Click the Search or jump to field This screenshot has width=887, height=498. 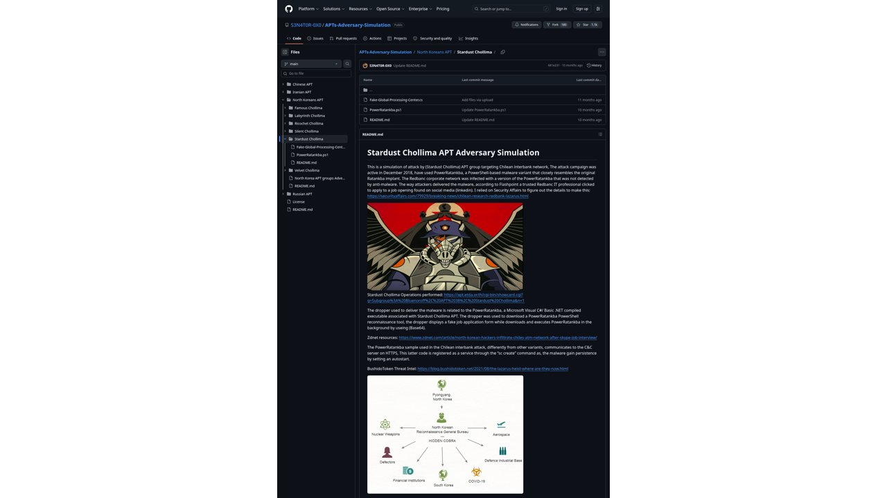click(511, 9)
